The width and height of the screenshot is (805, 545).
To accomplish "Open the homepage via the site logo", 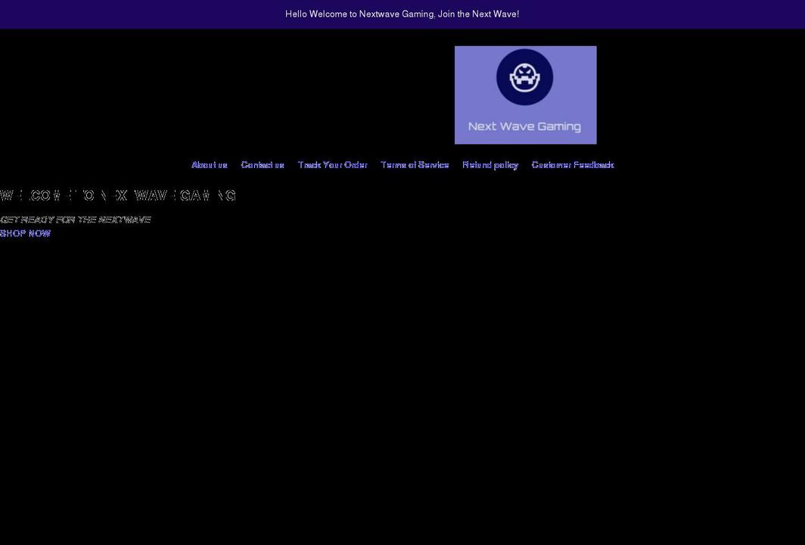I will (x=525, y=94).
